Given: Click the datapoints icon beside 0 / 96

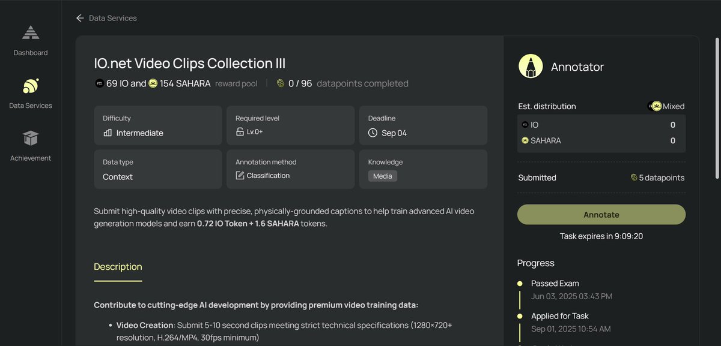Looking at the screenshot, I should (x=281, y=83).
